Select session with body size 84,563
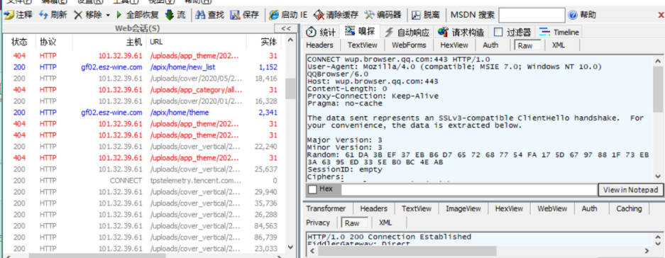This screenshot has width=665, height=258. (143, 226)
